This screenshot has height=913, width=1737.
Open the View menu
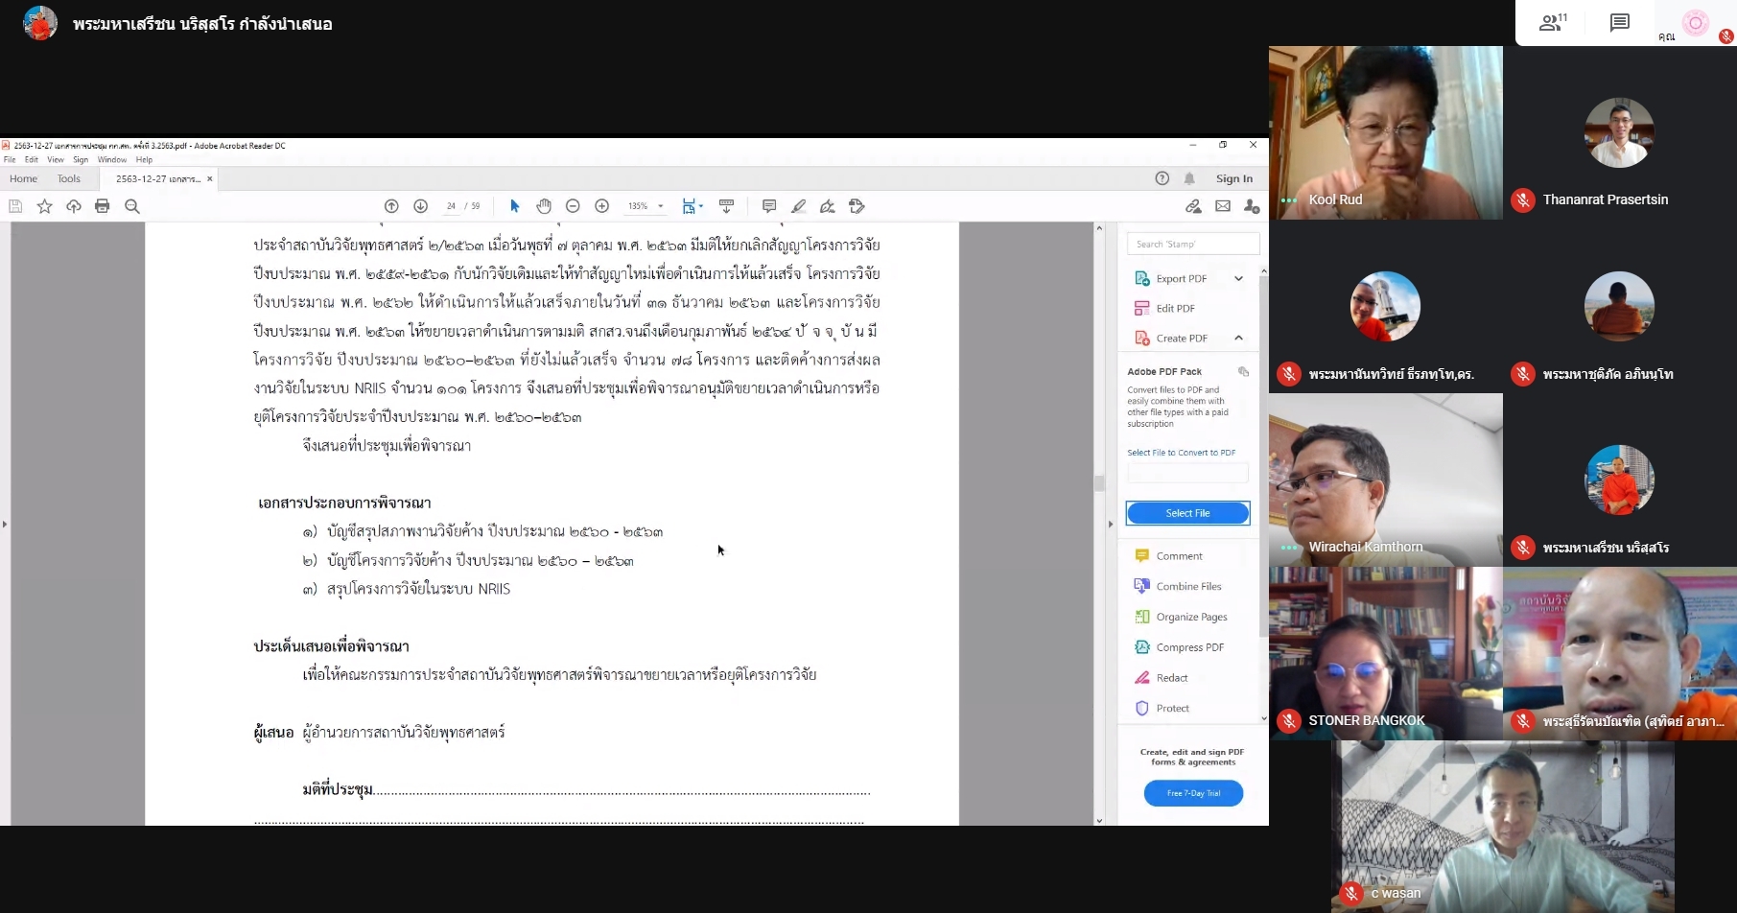pyautogui.click(x=56, y=160)
